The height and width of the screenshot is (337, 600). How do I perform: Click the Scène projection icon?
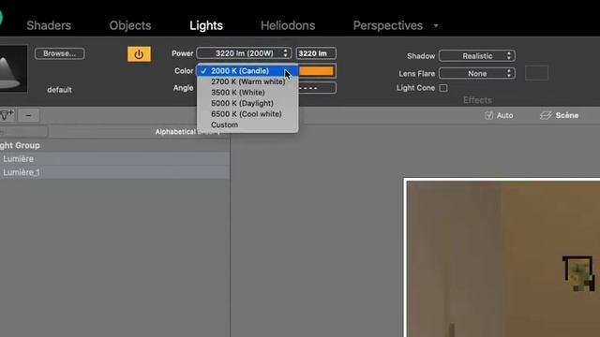(546, 115)
